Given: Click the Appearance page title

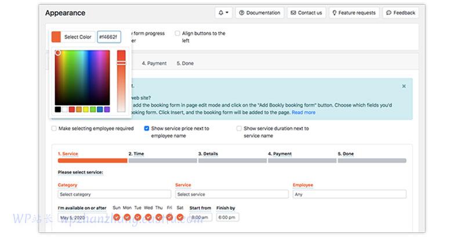Looking at the screenshot, I should coord(65,13).
